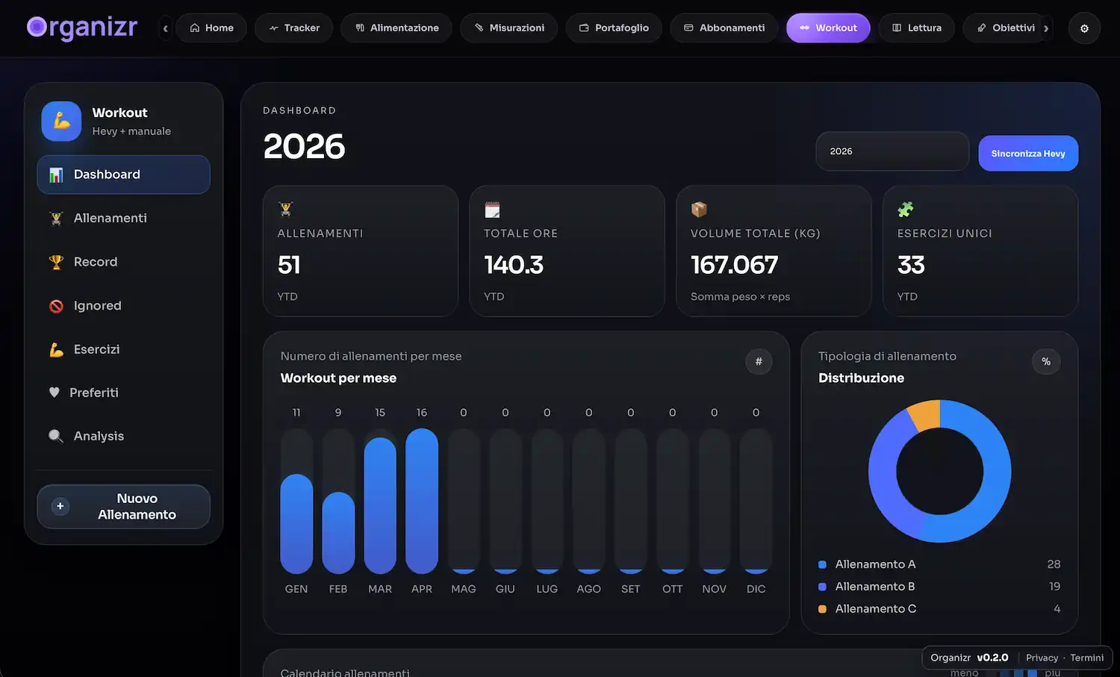Click the Allenamento B count 19
1120x677 pixels.
click(x=1054, y=587)
